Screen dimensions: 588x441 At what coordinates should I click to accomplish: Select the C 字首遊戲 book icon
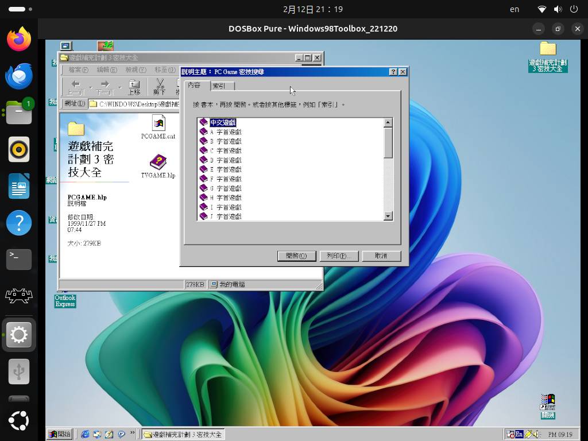tap(204, 150)
